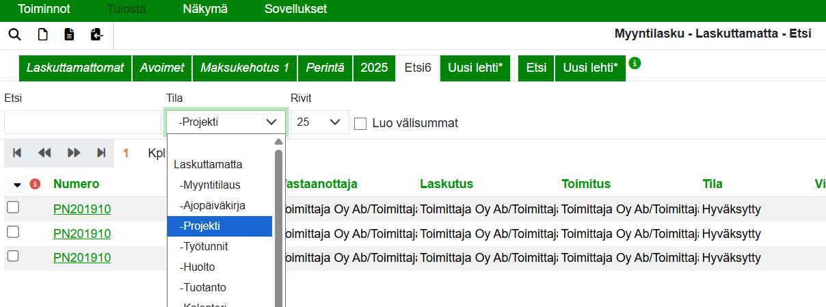Click the import document arrow icon

[96, 35]
